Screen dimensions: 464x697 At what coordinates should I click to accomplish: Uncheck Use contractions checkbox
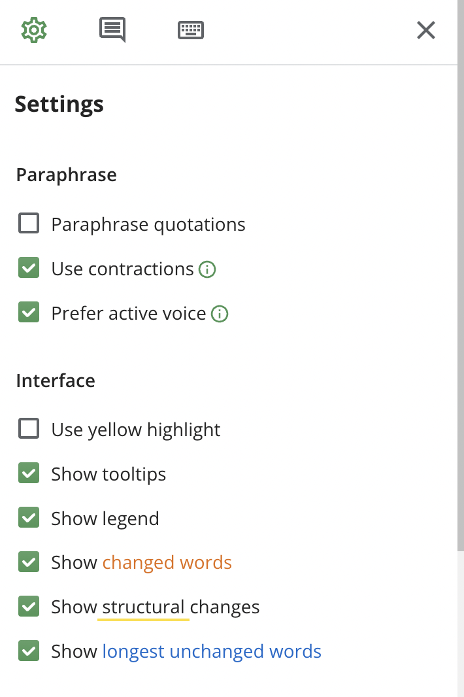29,267
